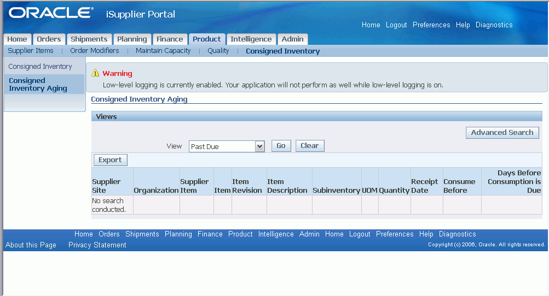Click the yellow warning triangle icon
Image resolution: width=549 pixels, height=296 pixels.
pos(95,73)
